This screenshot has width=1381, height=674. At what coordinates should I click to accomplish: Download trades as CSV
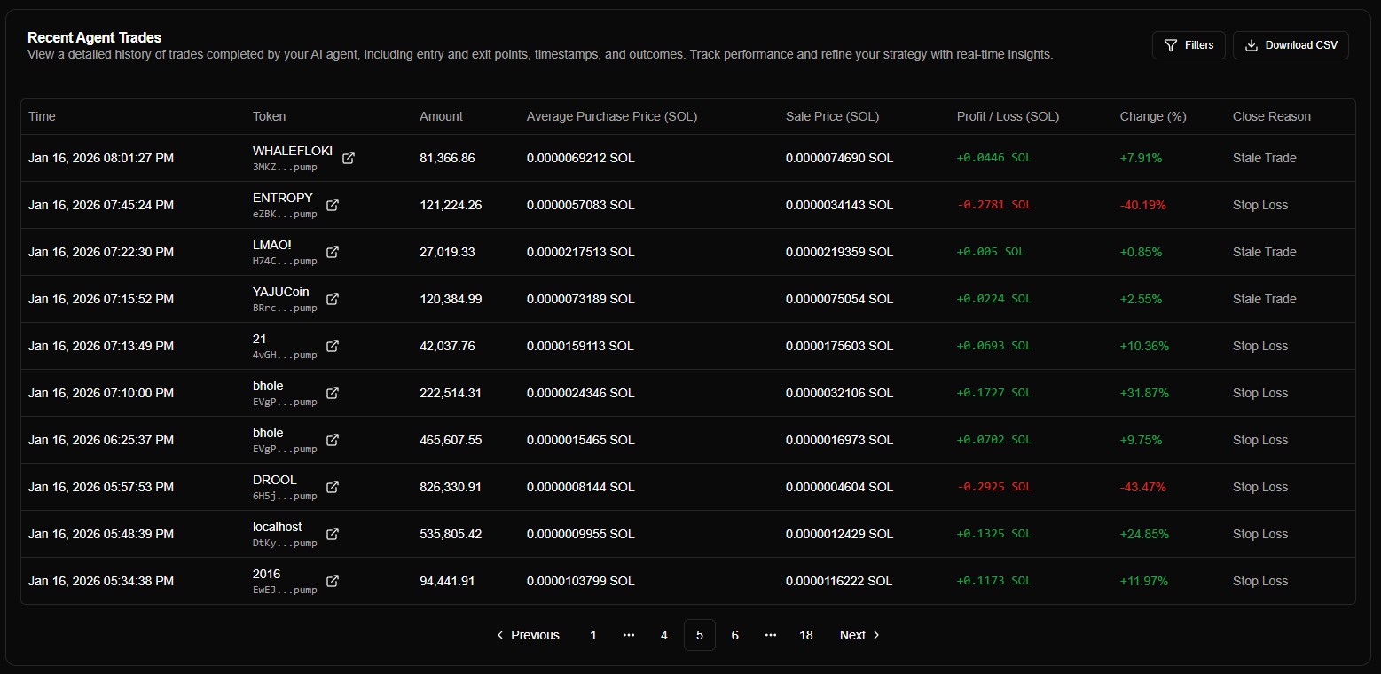tap(1291, 45)
